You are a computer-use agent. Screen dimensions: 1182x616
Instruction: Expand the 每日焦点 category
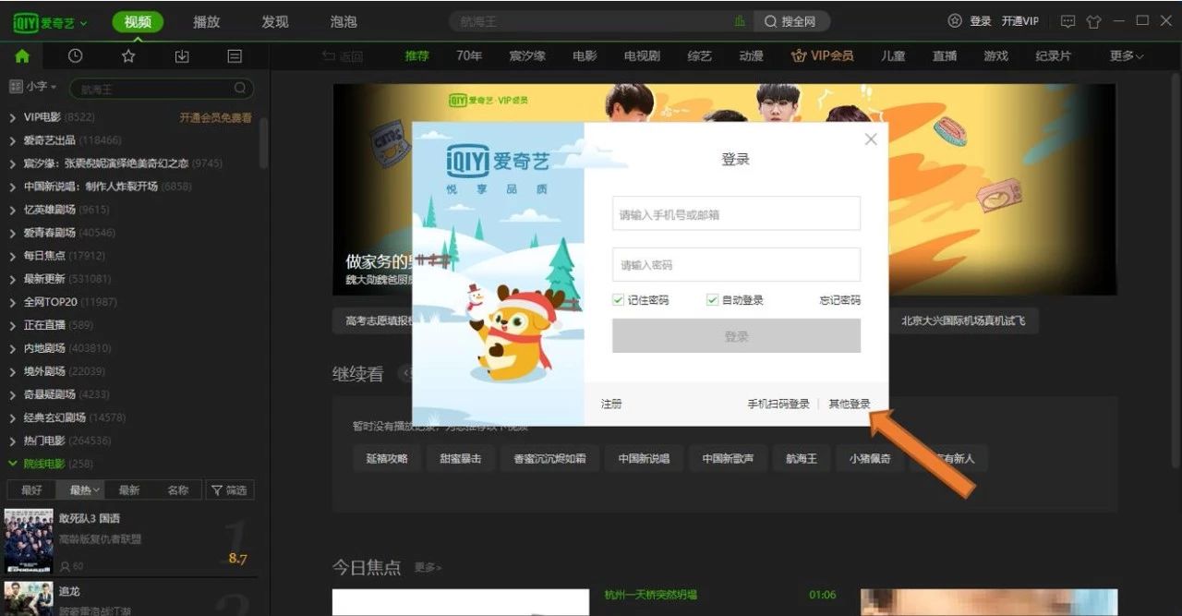[x=13, y=256]
